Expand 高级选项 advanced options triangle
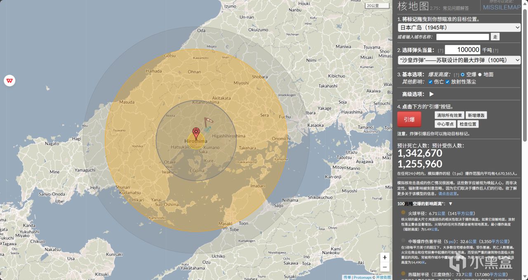This screenshot has height=280, width=528. point(431,94)
